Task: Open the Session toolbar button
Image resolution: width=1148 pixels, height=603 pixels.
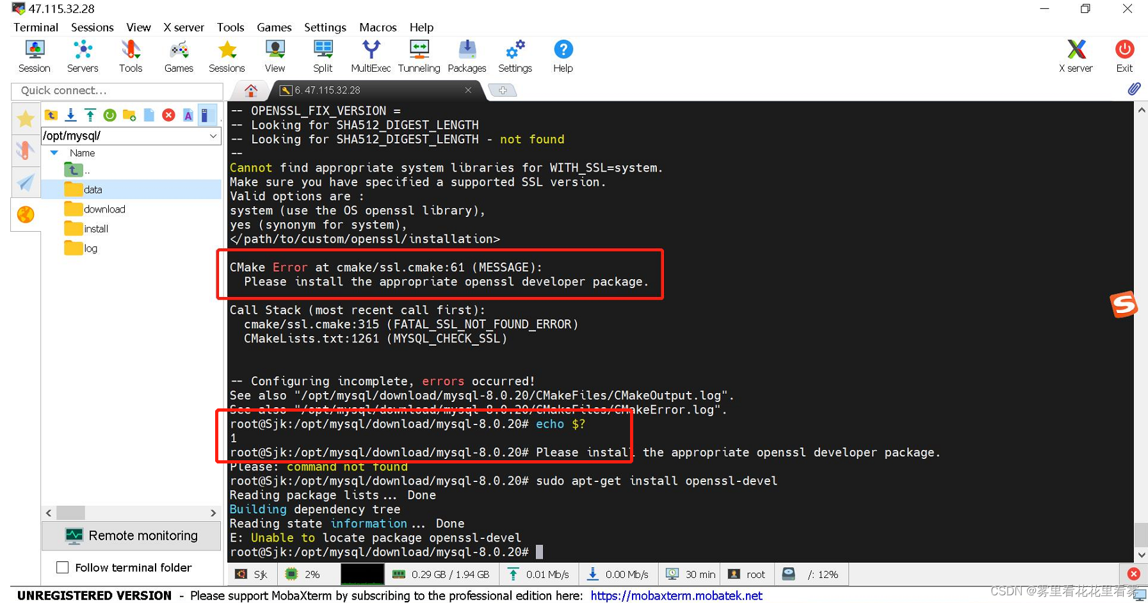Action: (35, 56)
